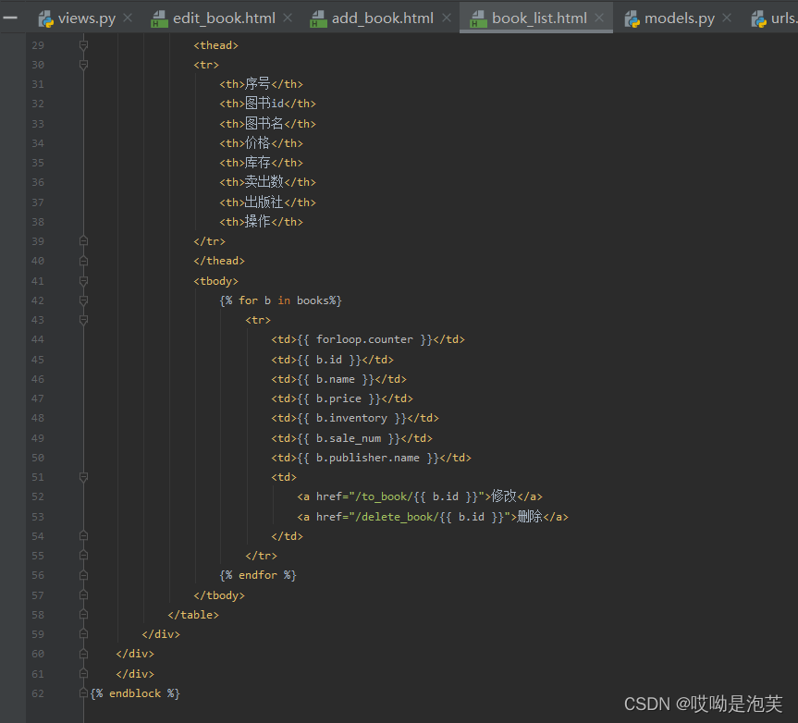Click the b.publisher.name template variable
798x723 pixels.
tap(368, 458)
